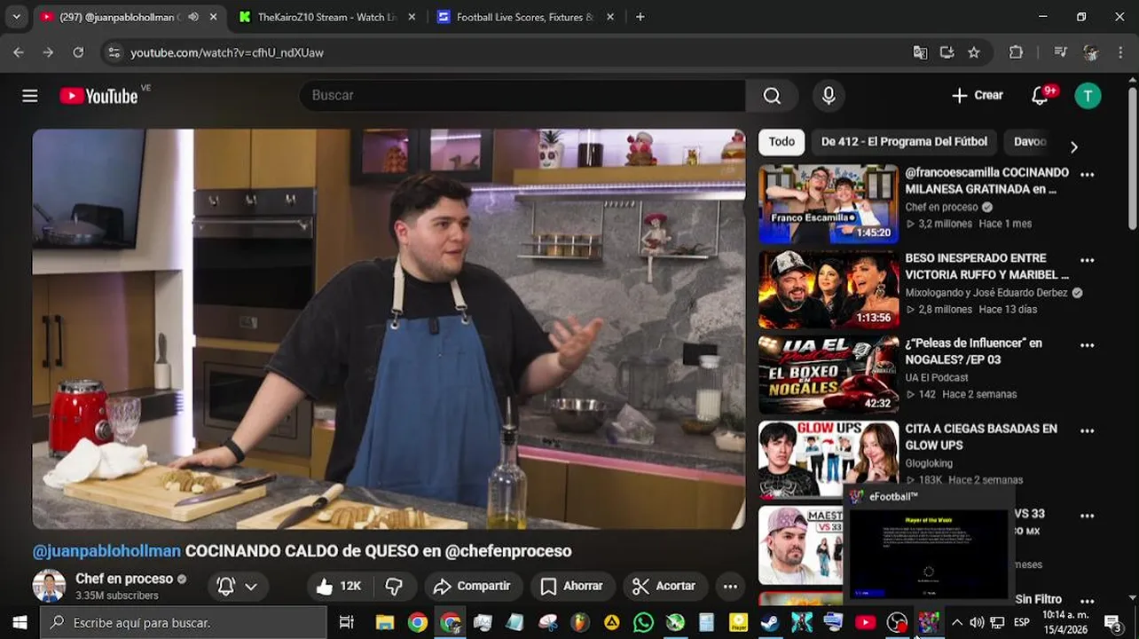Start voice search with the microphone icon
The height and width of the screenshot is (639, 1139).
[829, 96]
